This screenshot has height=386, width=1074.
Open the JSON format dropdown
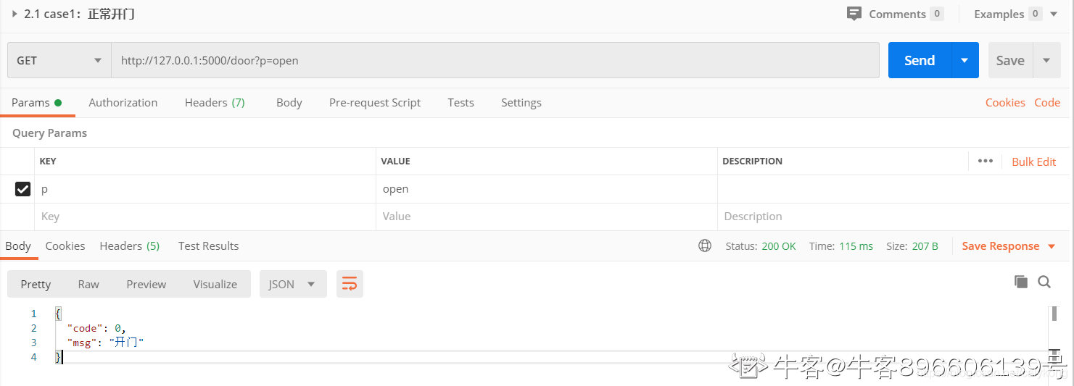(293, 284)
